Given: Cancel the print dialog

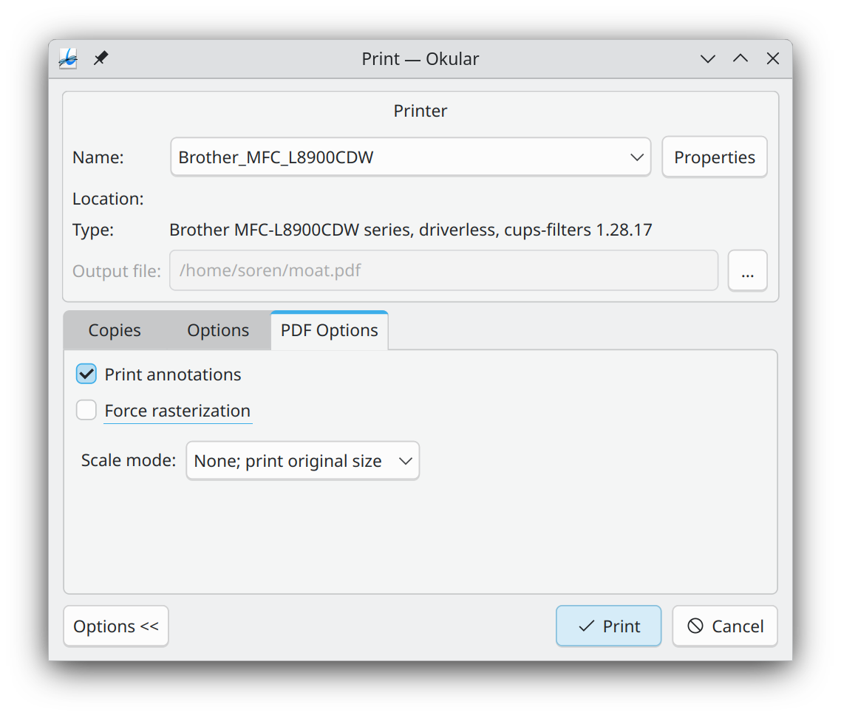Looking at the screenshot, I should point(725,626).
